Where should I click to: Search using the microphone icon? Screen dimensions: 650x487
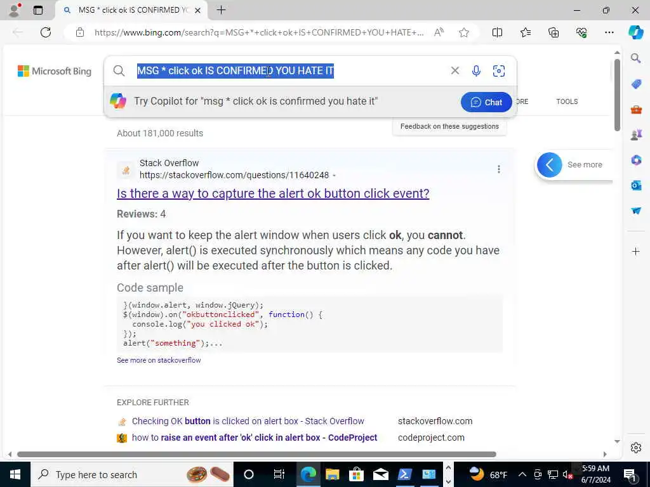pos(476,71)
